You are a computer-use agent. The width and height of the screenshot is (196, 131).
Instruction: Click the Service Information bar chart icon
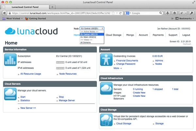[10, 60]
